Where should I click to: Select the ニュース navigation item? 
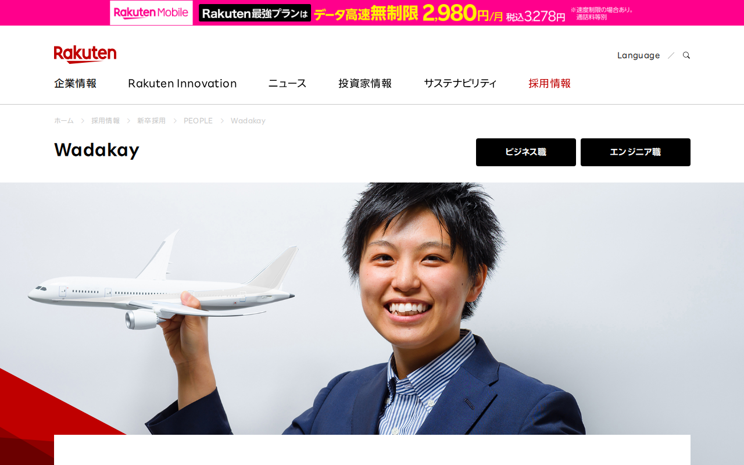coord(287,83)
